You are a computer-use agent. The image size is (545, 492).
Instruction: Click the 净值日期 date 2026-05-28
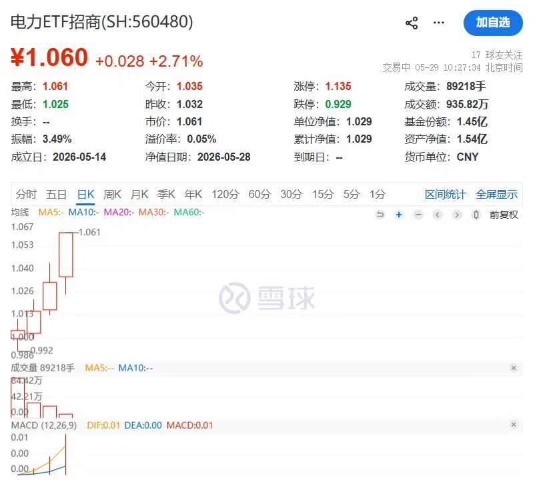point(224,157)
